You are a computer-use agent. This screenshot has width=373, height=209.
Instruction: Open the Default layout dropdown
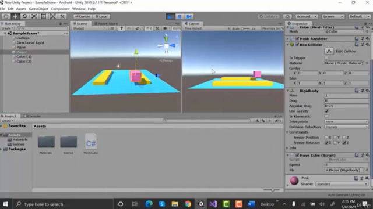point(360,16)
